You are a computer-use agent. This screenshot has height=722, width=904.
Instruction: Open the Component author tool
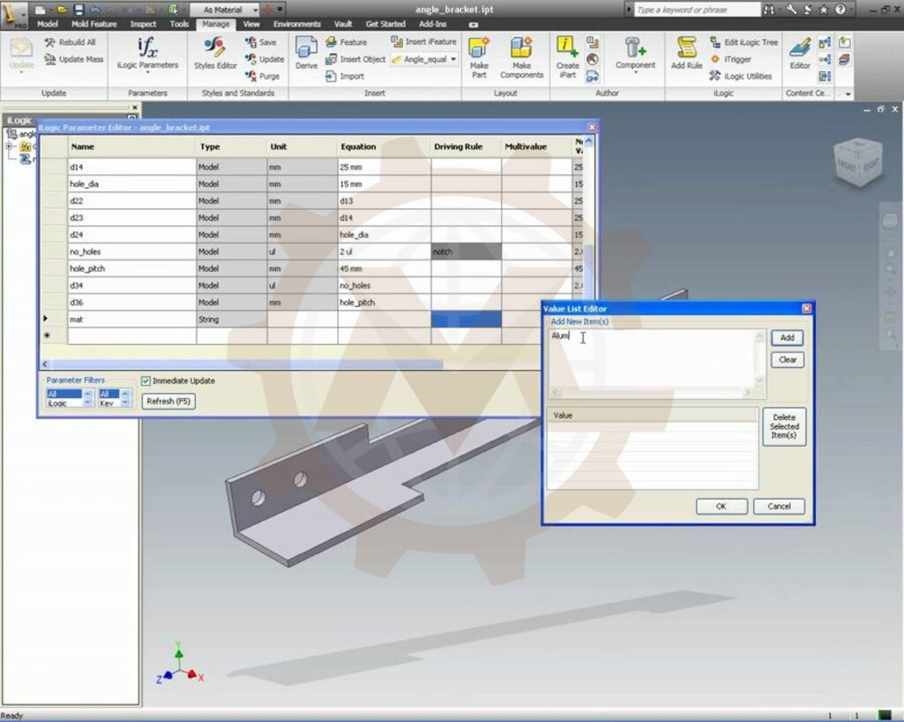click(x=635, y=54)
